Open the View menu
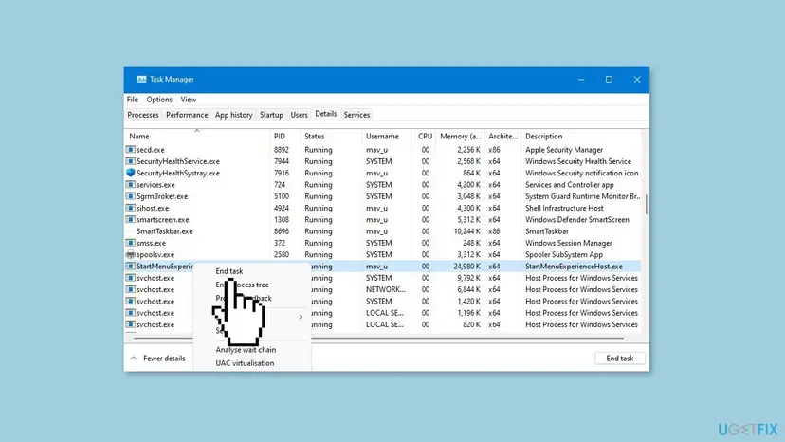785x442 pixels. tap(189, 100)
